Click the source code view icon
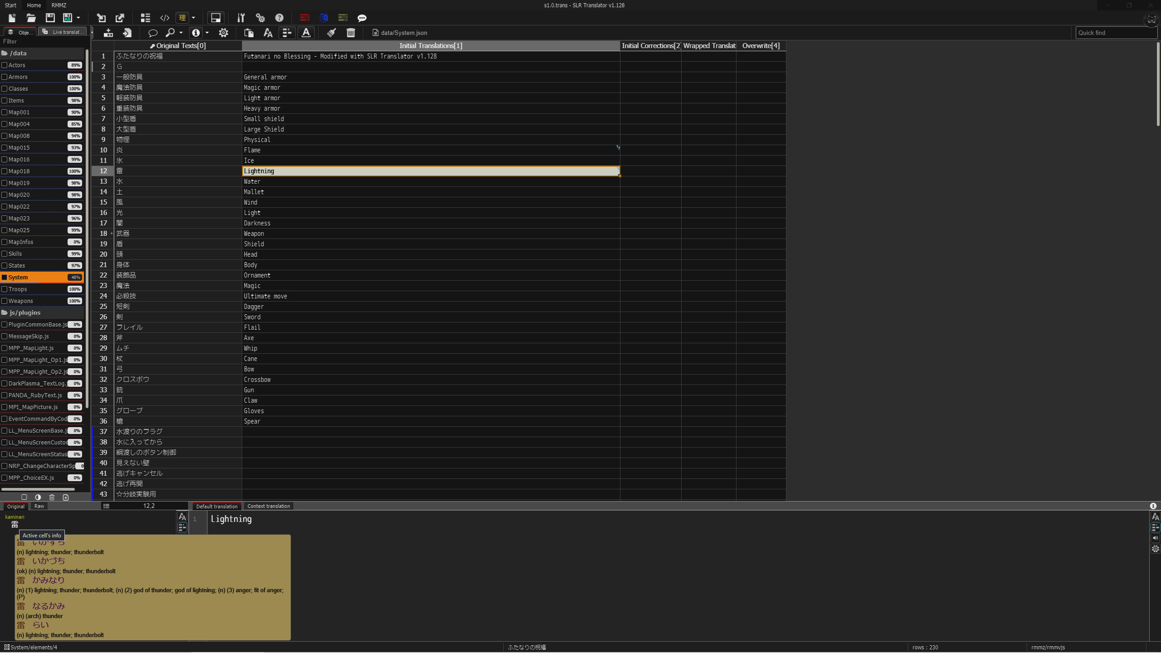Image resolution: width=1161 pixels, height=653 pixels. pyautogui.click(x=165, y=18)
